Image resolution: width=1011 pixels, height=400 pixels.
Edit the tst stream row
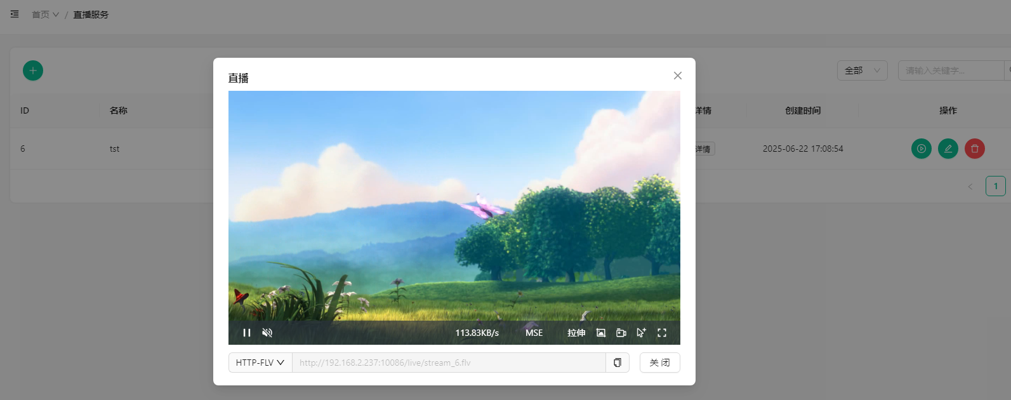point(948,149)
